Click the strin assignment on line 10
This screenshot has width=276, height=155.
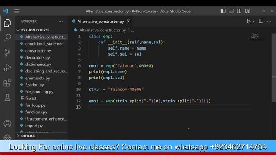(x=116, y=89)
